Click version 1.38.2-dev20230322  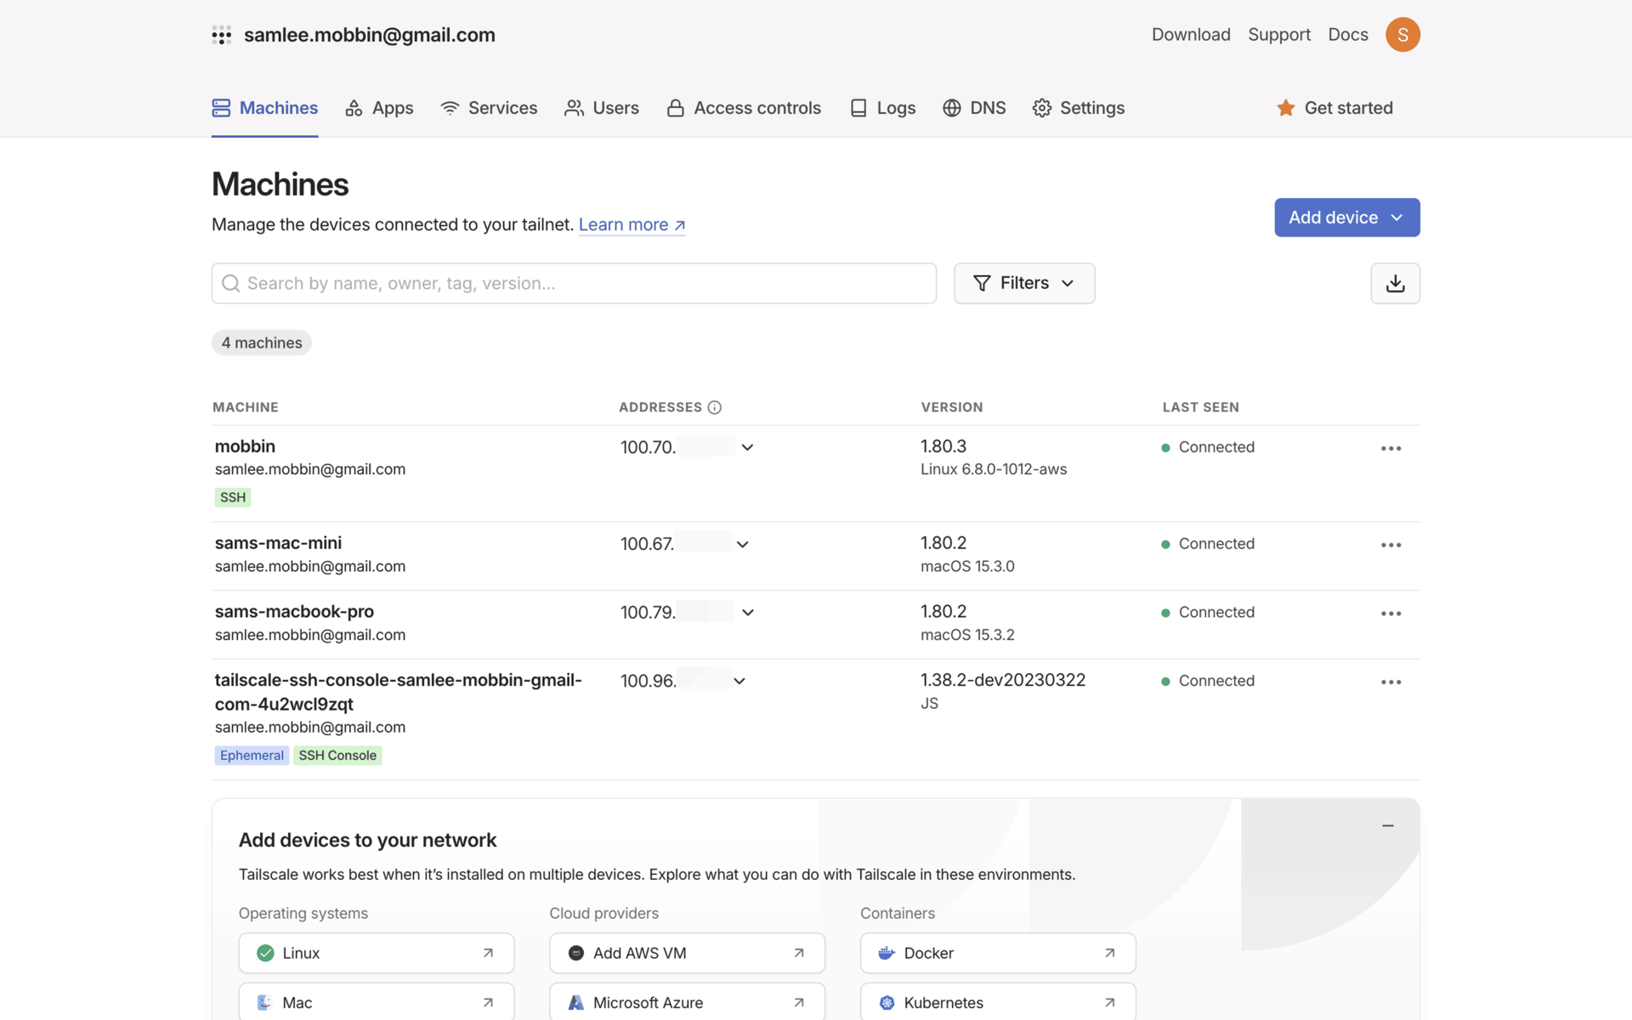pos(1003,680)
